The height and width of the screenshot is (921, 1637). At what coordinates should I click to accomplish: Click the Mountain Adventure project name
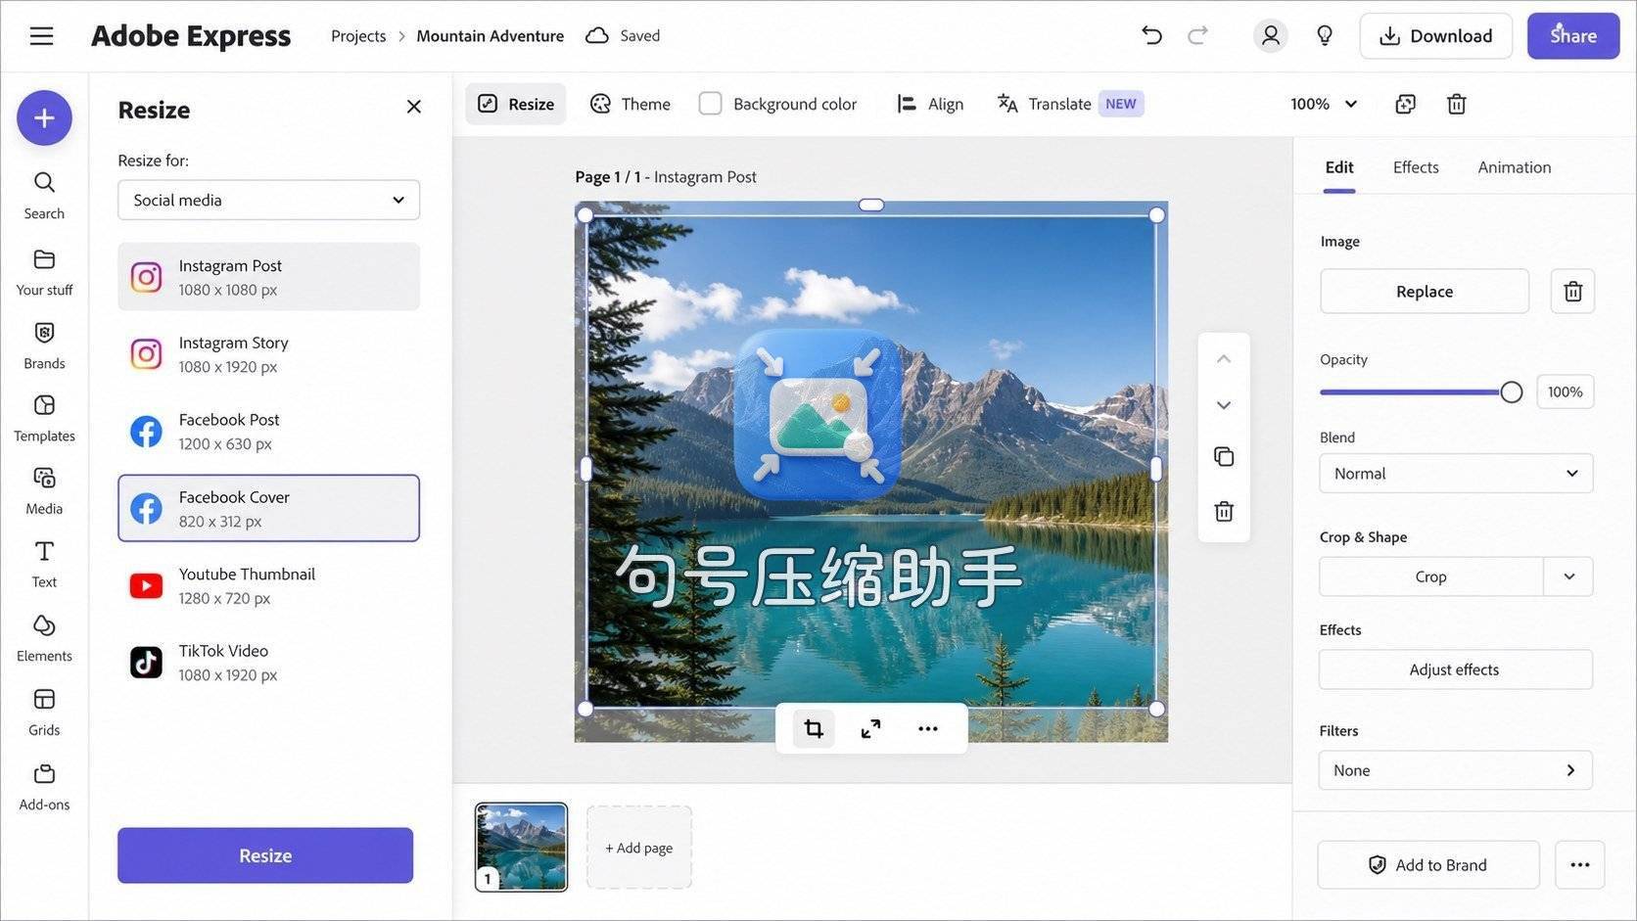point(490,36)
